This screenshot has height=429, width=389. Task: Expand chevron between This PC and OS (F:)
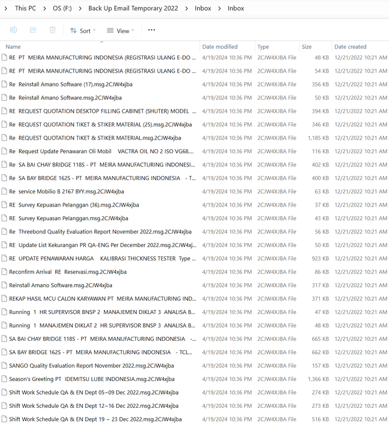click(x=45, y=9)
